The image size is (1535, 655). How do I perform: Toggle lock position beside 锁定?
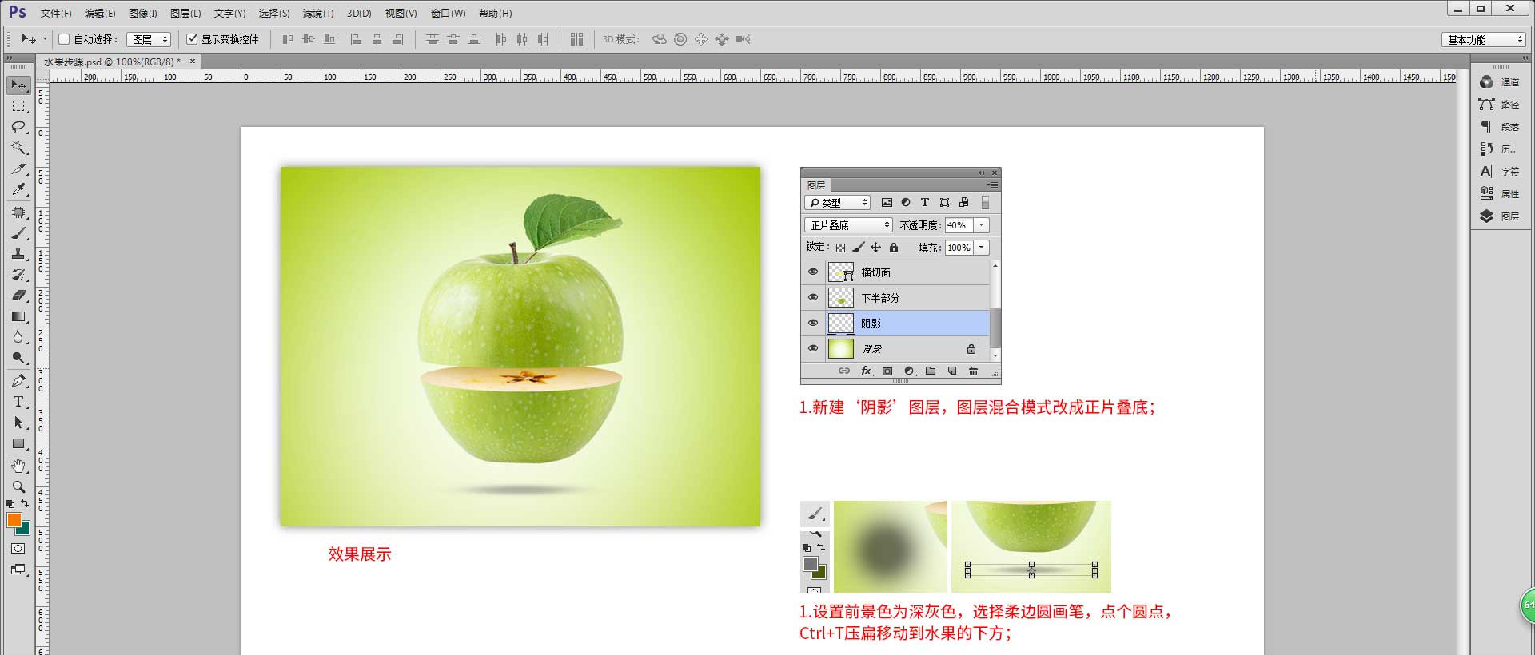pyautogui.click(x=875, y=248)
